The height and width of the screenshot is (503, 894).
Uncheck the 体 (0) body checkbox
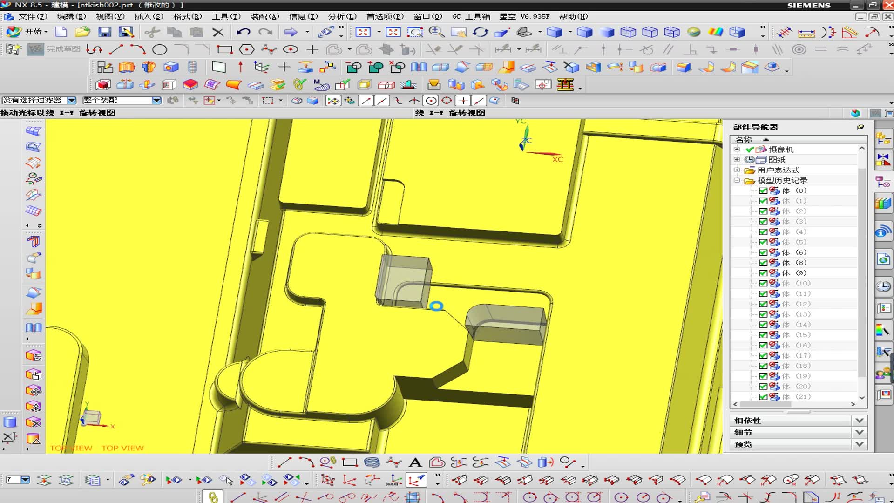(763, 190)
